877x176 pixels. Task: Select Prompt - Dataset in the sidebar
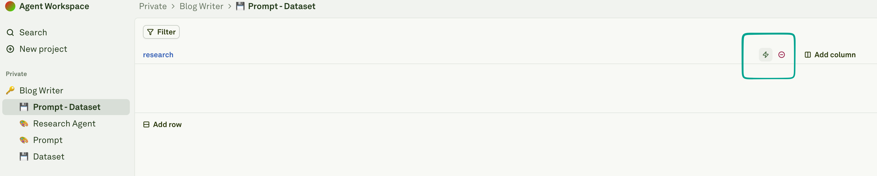67,107
